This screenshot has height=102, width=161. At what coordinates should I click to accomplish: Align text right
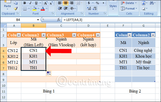pyautogui.click(x=72, y=3)
